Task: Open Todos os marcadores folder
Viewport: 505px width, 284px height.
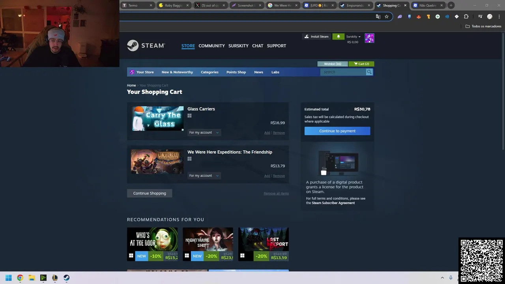Action: 483,26
